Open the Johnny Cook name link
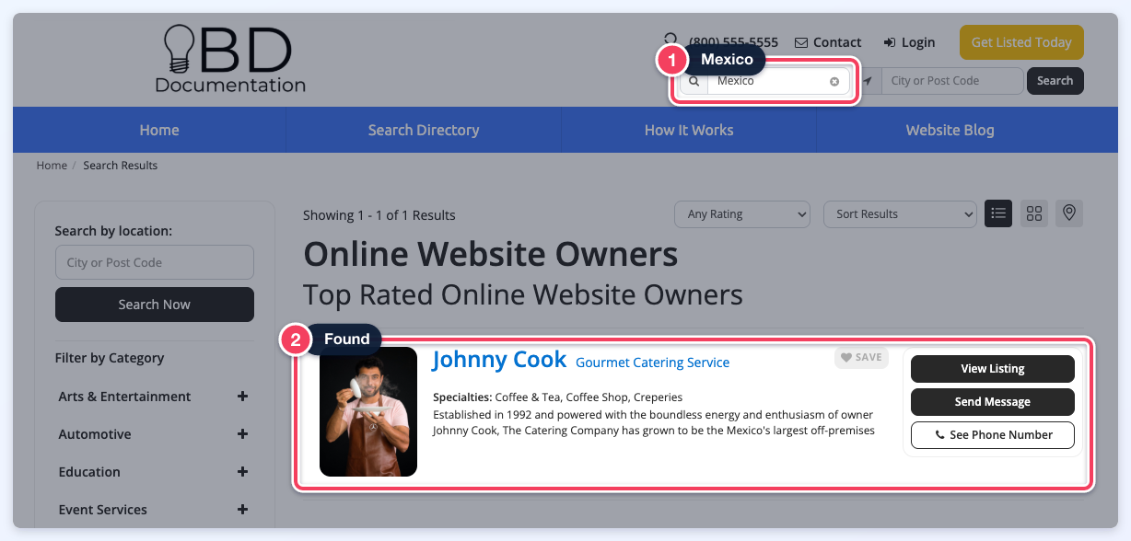This screenshot has height=541, width=1131. [499, 360]
